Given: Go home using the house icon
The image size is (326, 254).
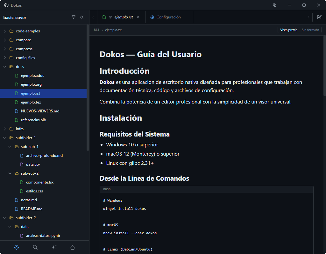Looking at the screenshot, I should click(x=73, y=247).
